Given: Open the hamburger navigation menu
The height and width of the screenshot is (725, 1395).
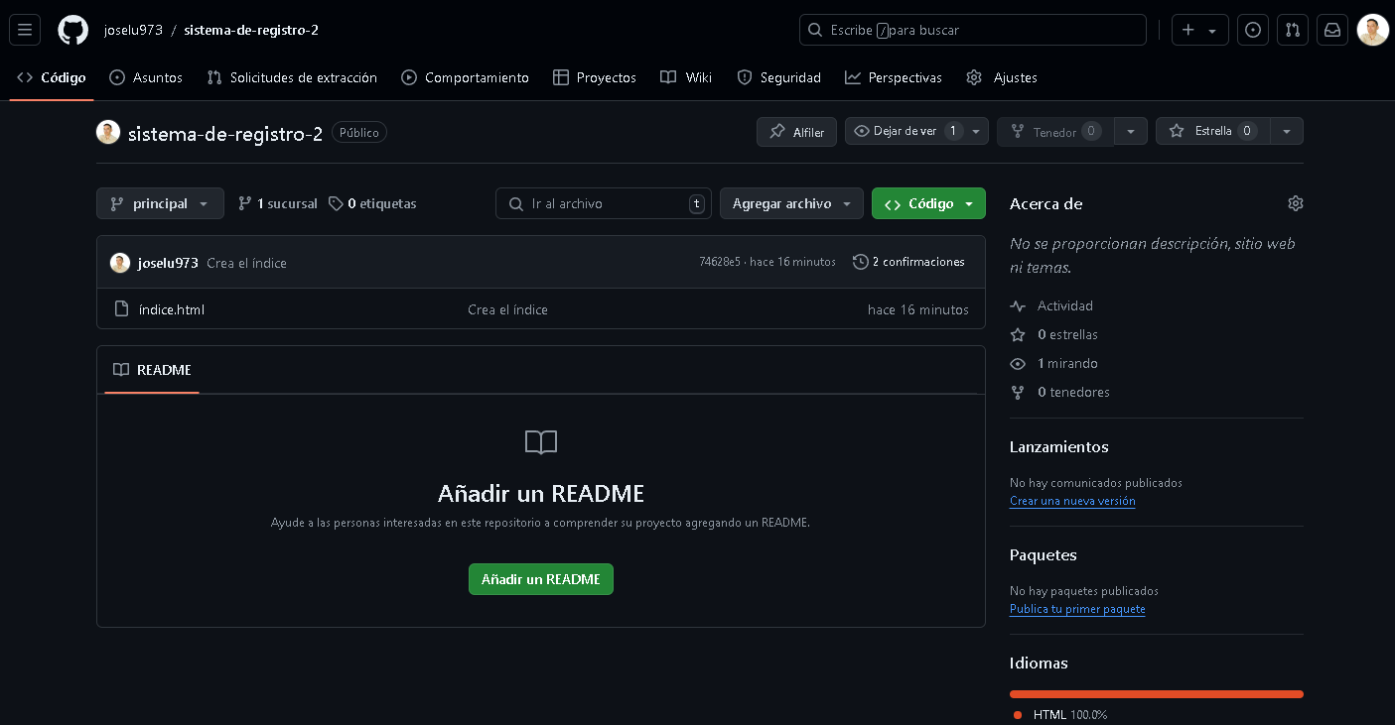Looking at the screenshot, I should [25, 30].
